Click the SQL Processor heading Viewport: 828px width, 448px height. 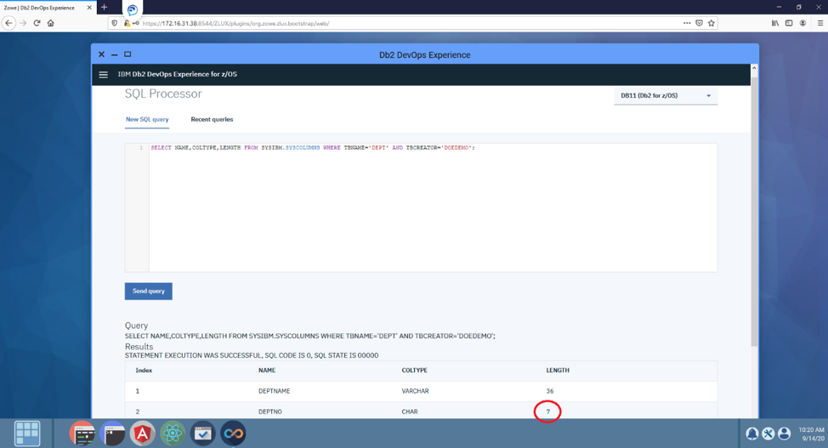[163, 94]
